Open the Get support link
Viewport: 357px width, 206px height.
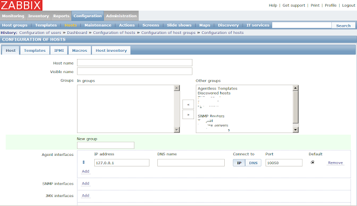click(x=294, y=5)
